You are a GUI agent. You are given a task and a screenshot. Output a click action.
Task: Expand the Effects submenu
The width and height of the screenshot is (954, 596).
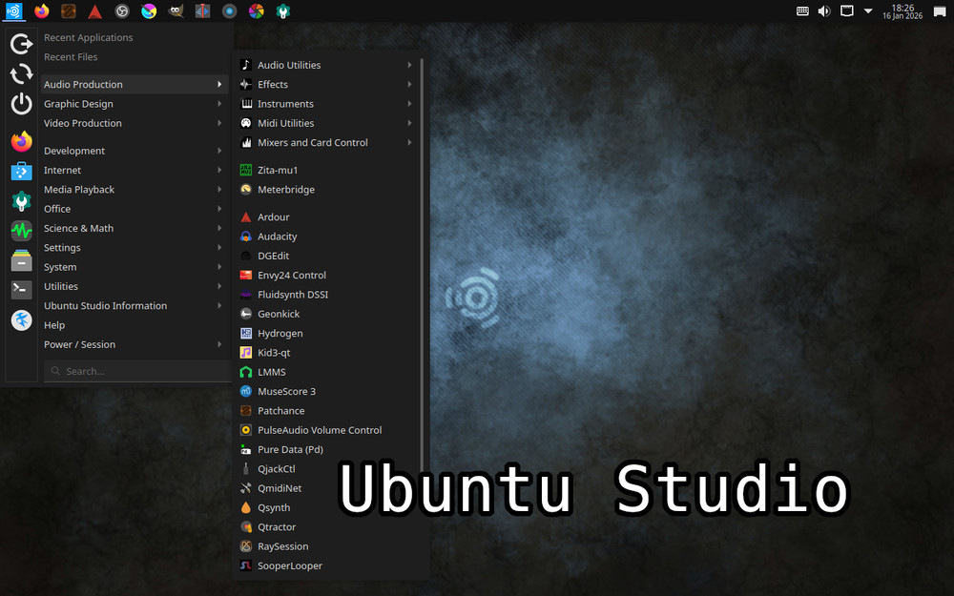pos(275,84)
